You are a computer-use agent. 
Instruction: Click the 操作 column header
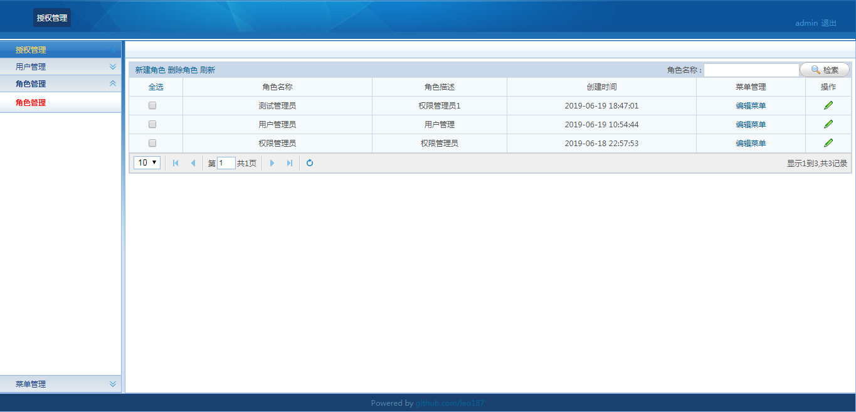click(x=828, y=87)
